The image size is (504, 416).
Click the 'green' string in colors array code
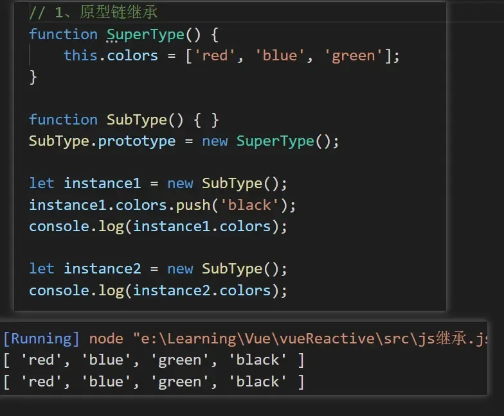point(353,55)
